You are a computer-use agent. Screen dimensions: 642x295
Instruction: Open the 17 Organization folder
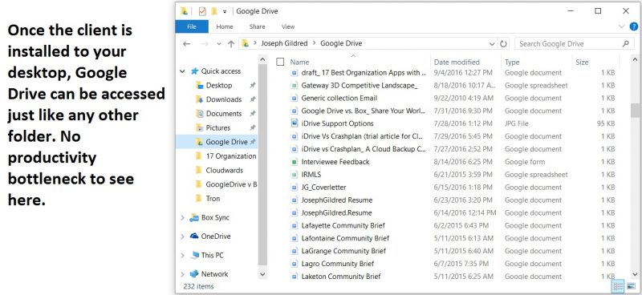(231, 156)
